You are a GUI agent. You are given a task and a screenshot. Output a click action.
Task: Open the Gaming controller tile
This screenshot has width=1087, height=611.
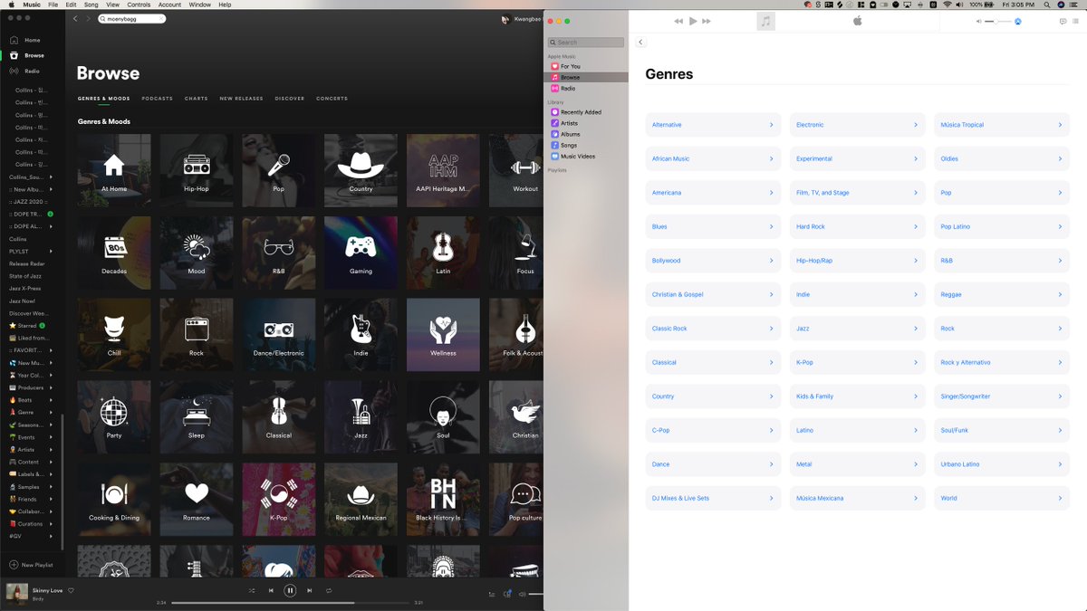pos(361,253)
